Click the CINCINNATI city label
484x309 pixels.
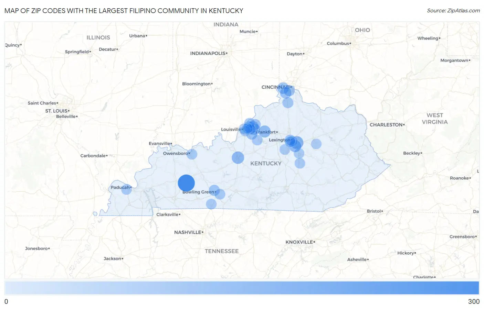276,87
